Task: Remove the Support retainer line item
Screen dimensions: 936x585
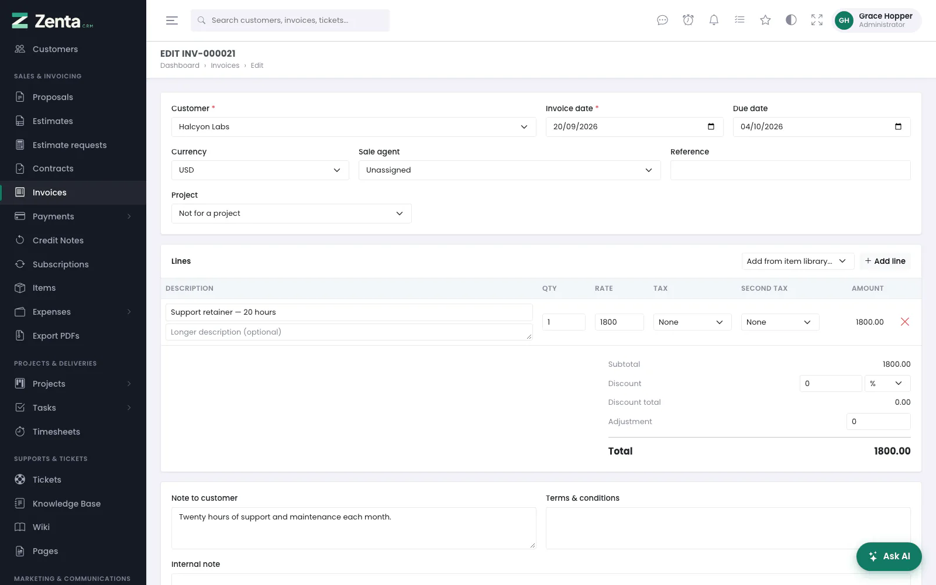Action: pyautogui.click(x=904, y=322)
